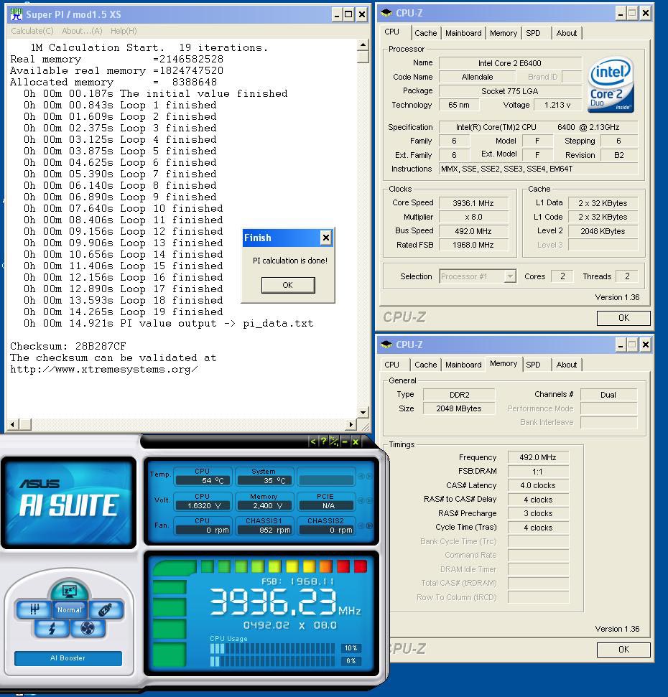Open the Help(H) menu in Super PI

point(124,31)
